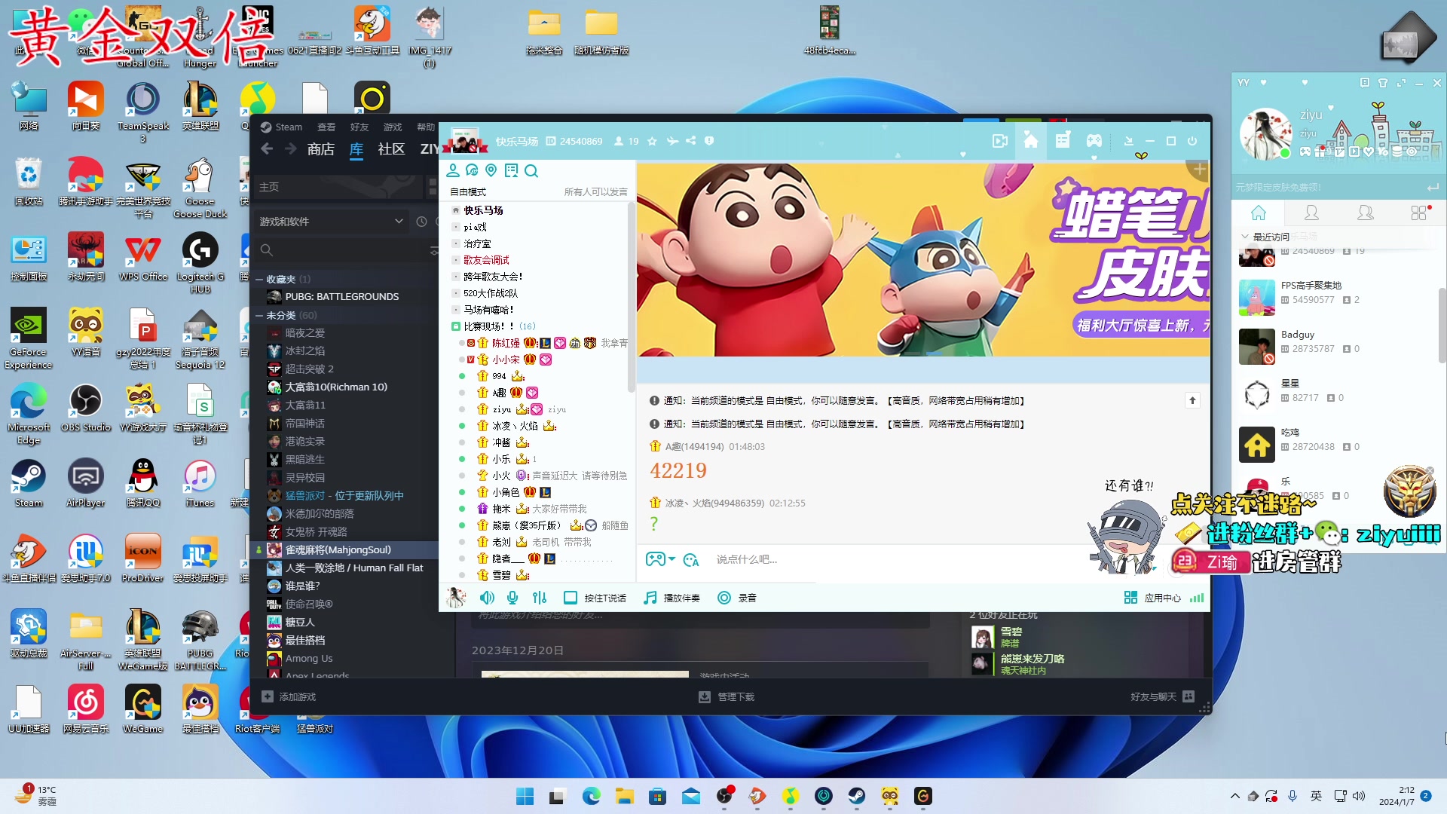Switch to contacts tab in YY main panel

point(1311,213)
